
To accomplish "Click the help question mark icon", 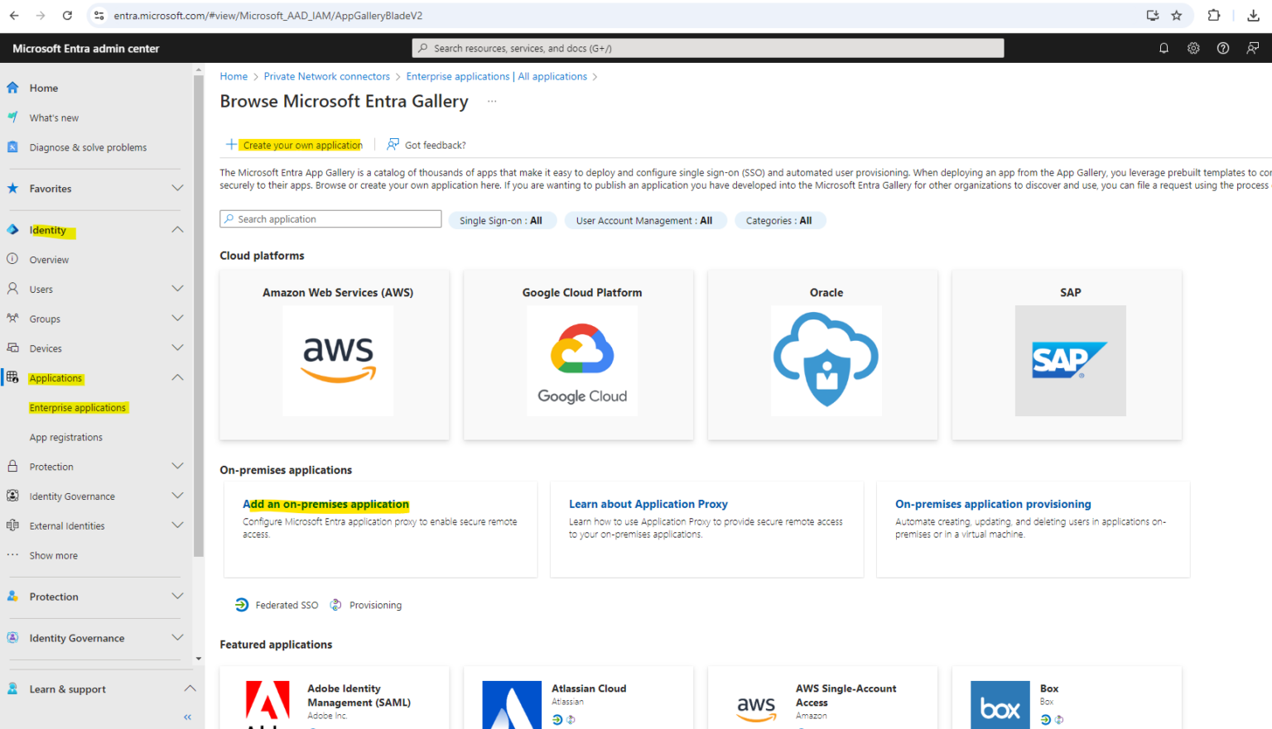I will tap(1223, 48).
